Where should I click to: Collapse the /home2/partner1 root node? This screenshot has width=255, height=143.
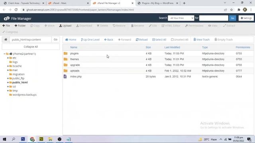tap(4, 54)
